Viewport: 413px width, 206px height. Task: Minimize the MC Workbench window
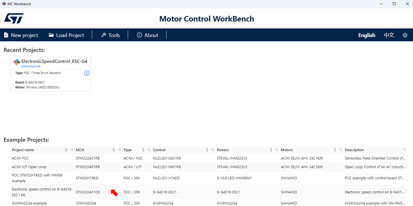tap(381, 4)
